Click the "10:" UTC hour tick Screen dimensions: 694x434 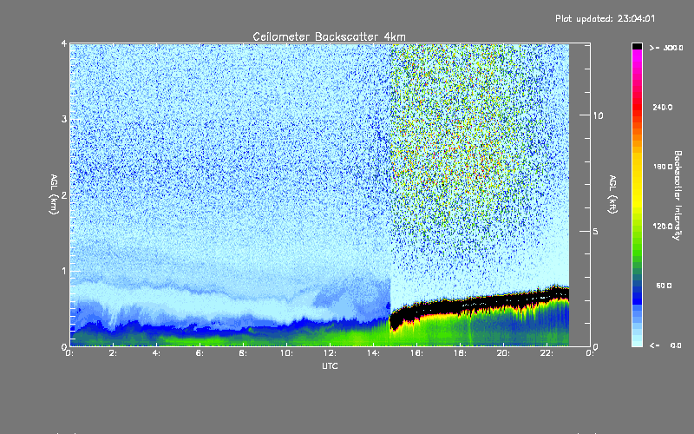(287, 353)
